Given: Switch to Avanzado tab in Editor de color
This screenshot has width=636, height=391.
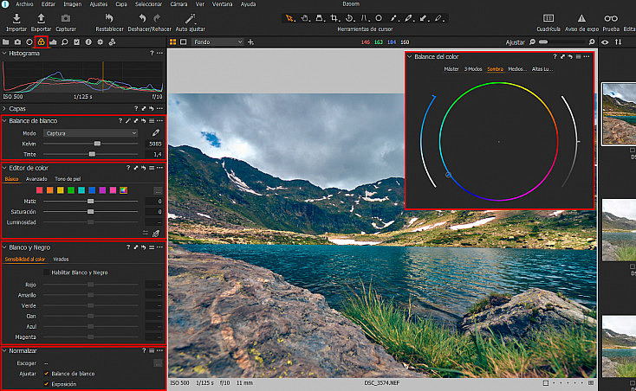Looking at the screenshot, I should click(x=36, y=179).
